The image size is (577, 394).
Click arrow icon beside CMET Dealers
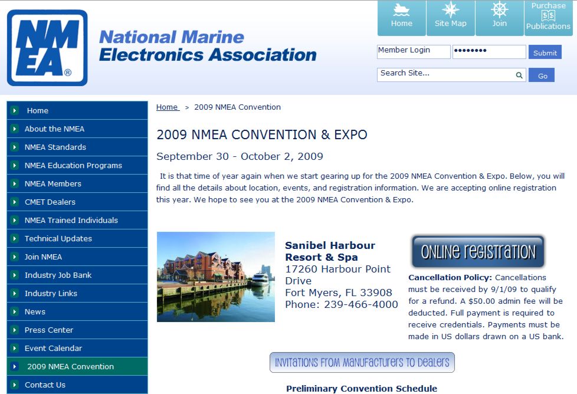click(15, 202)
